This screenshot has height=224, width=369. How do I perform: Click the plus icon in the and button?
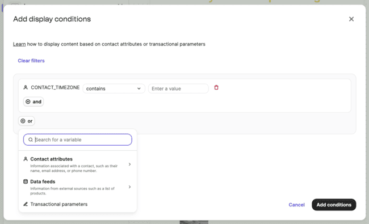pos(28,102)
